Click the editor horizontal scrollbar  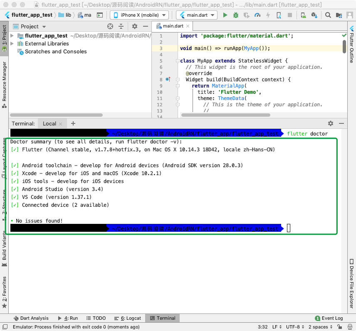click(226, 115)
